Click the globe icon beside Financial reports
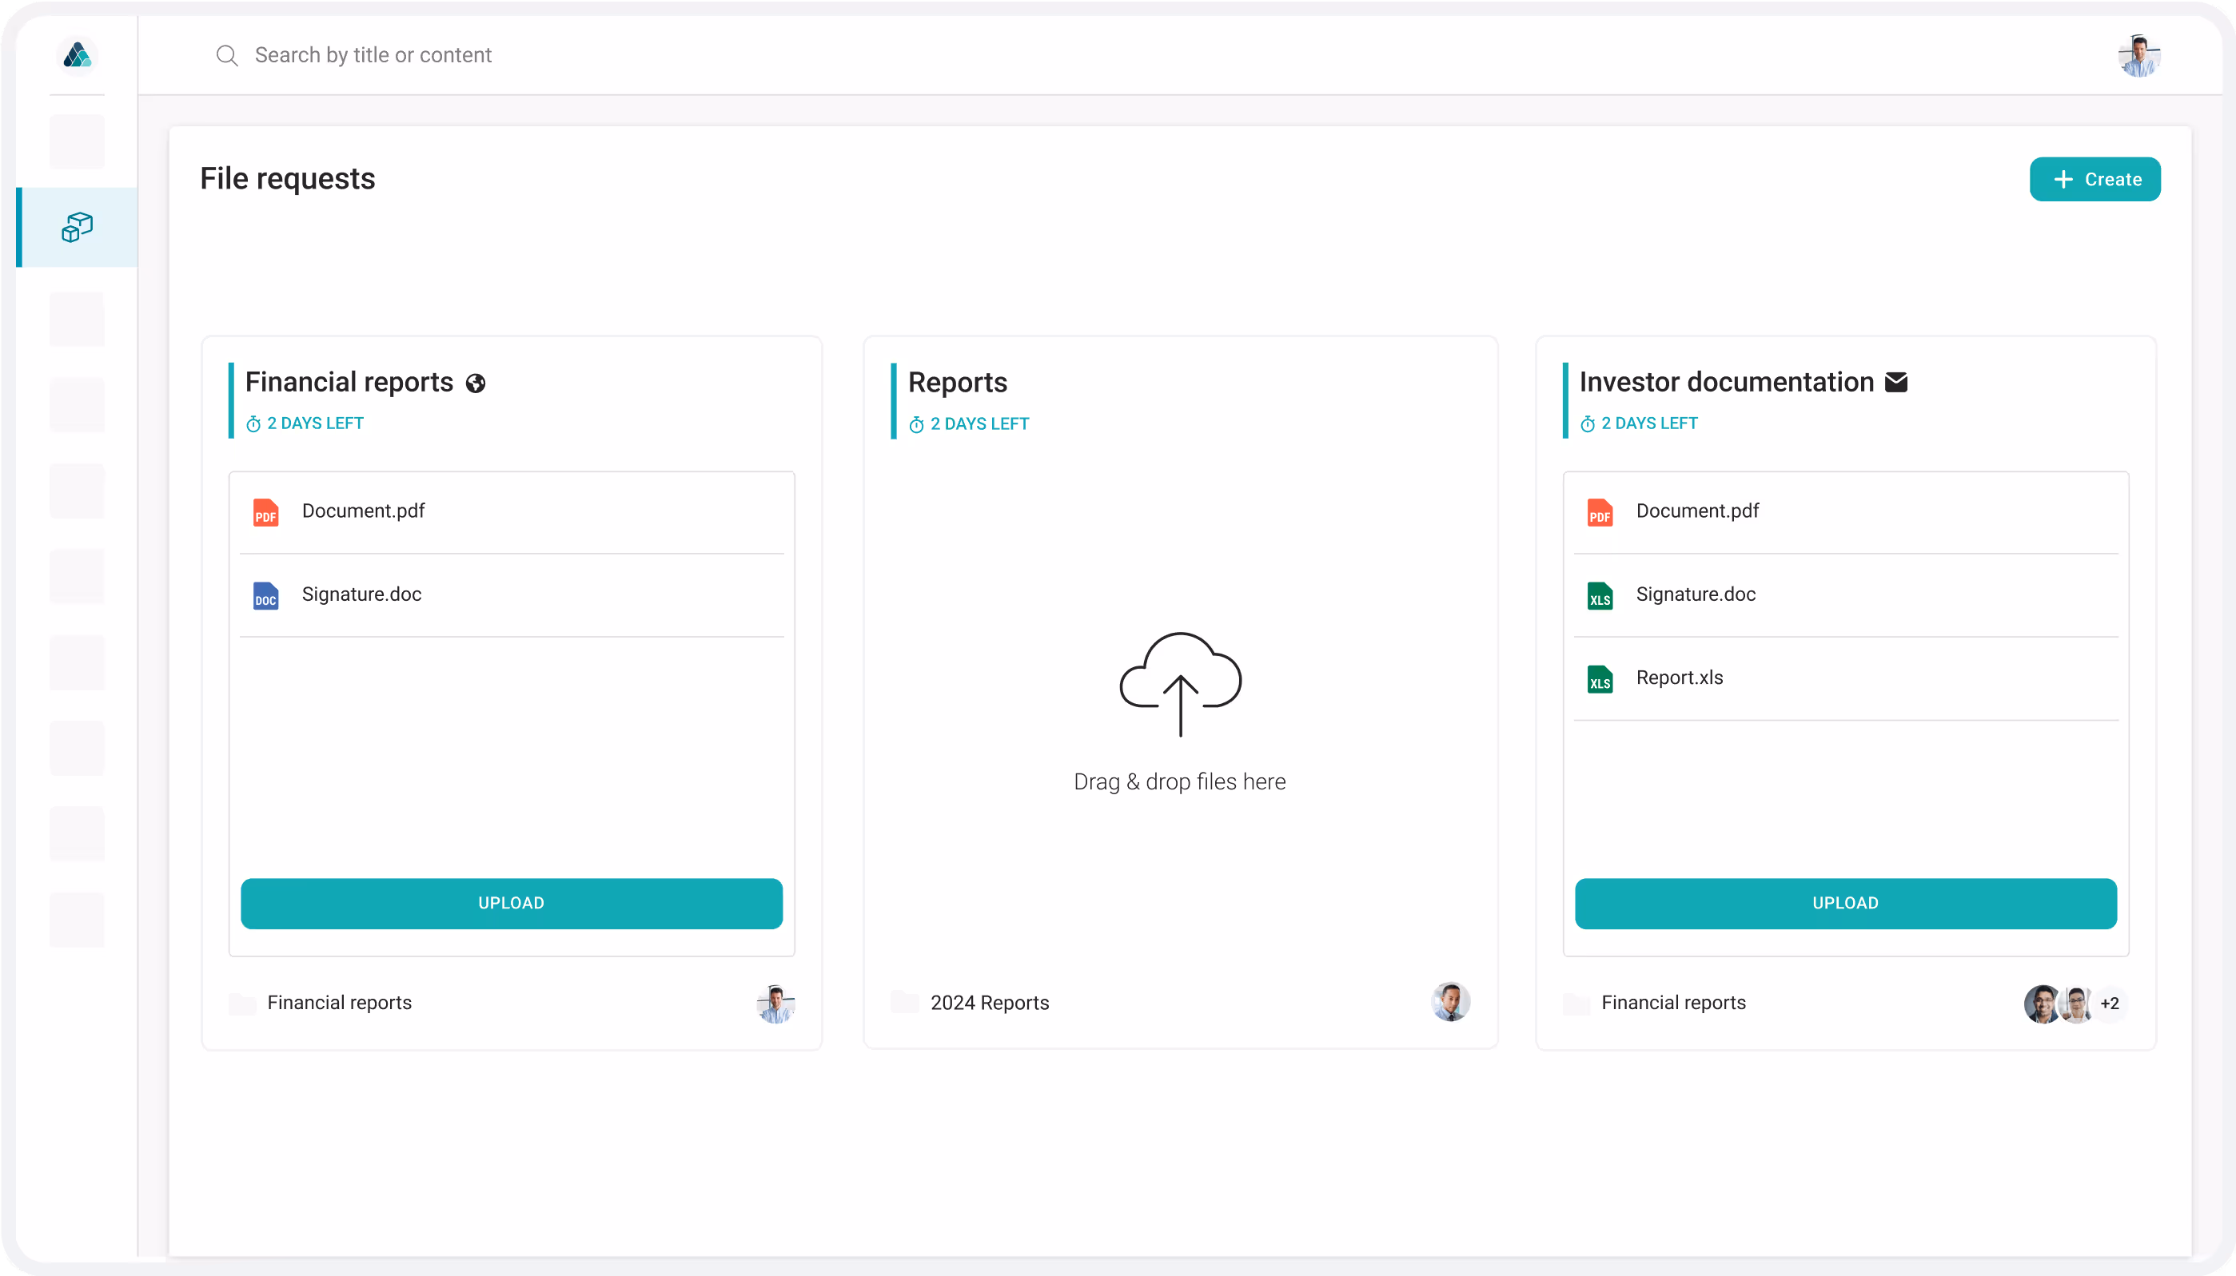The height and width of the screenshot is (1276, 2236). click(x=475, y=383)
